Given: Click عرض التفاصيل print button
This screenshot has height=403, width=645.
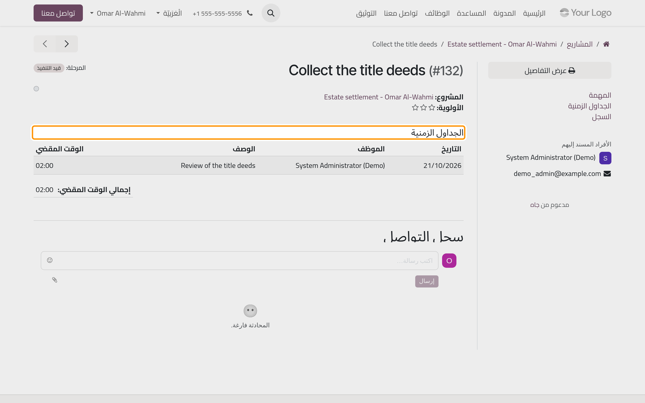Looking at the screenshot, I should (550, 71).
